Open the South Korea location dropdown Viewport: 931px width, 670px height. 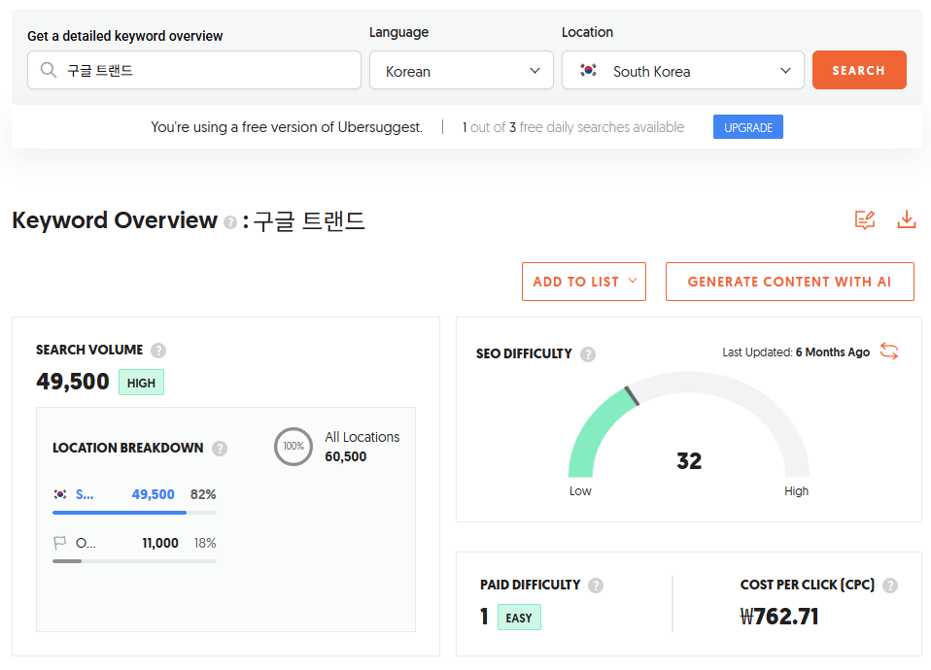click(683, 70)
